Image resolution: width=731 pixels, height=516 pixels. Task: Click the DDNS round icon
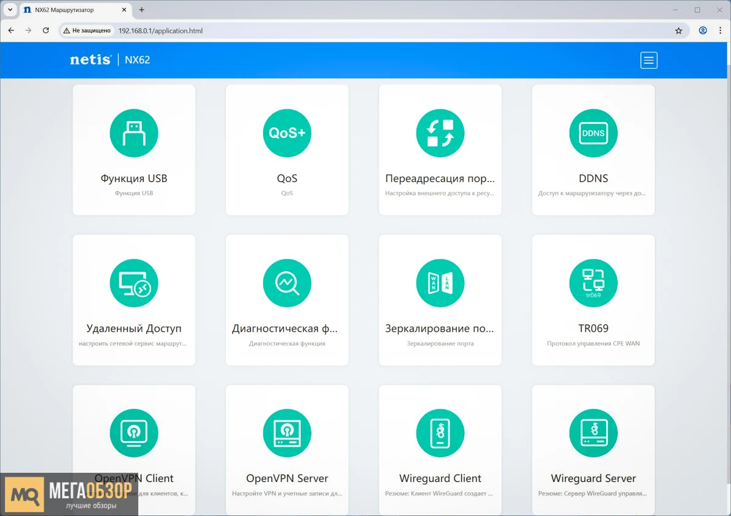(x=593, y=133)
